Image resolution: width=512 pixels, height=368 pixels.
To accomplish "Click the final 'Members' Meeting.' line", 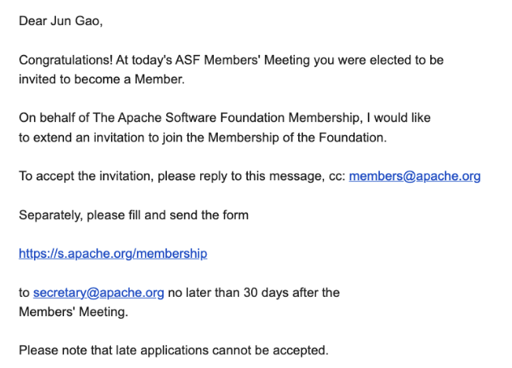I will click(73, 311).
